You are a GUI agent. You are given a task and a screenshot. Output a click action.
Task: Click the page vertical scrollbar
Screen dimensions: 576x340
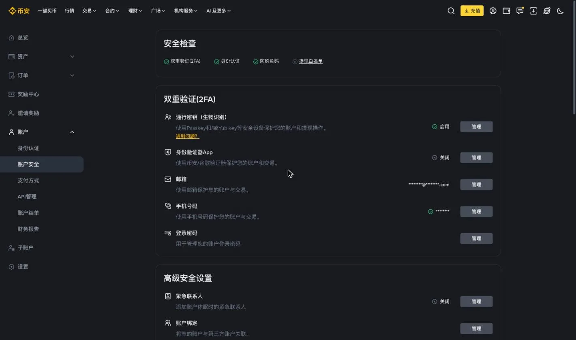[574, 57]
